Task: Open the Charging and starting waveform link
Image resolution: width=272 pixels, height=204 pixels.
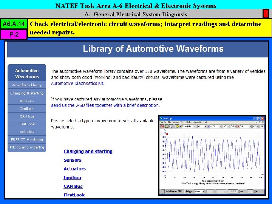Action: tap(88, 151)
